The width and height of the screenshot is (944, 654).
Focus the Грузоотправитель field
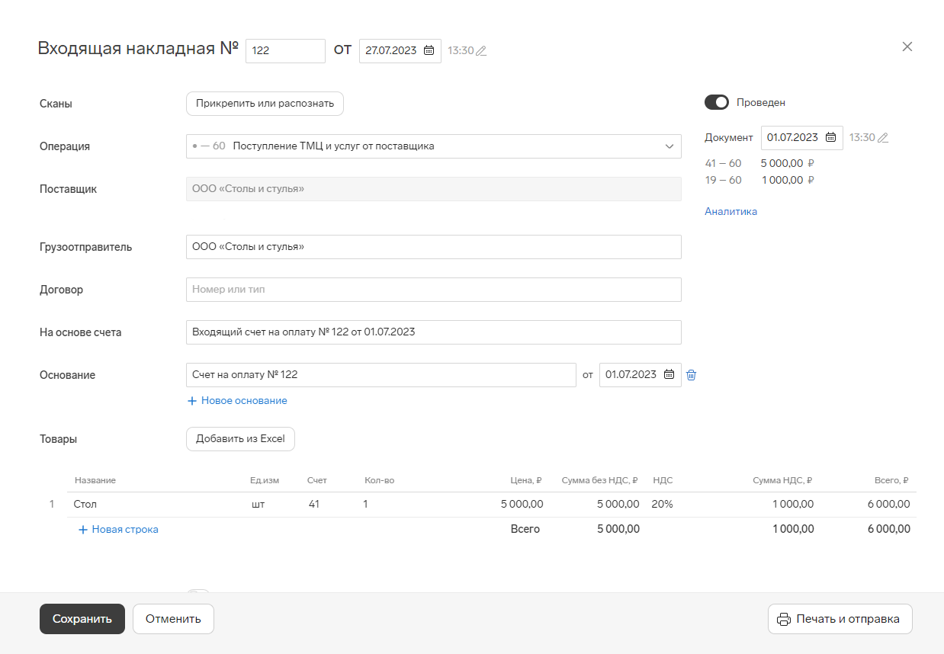433,246
